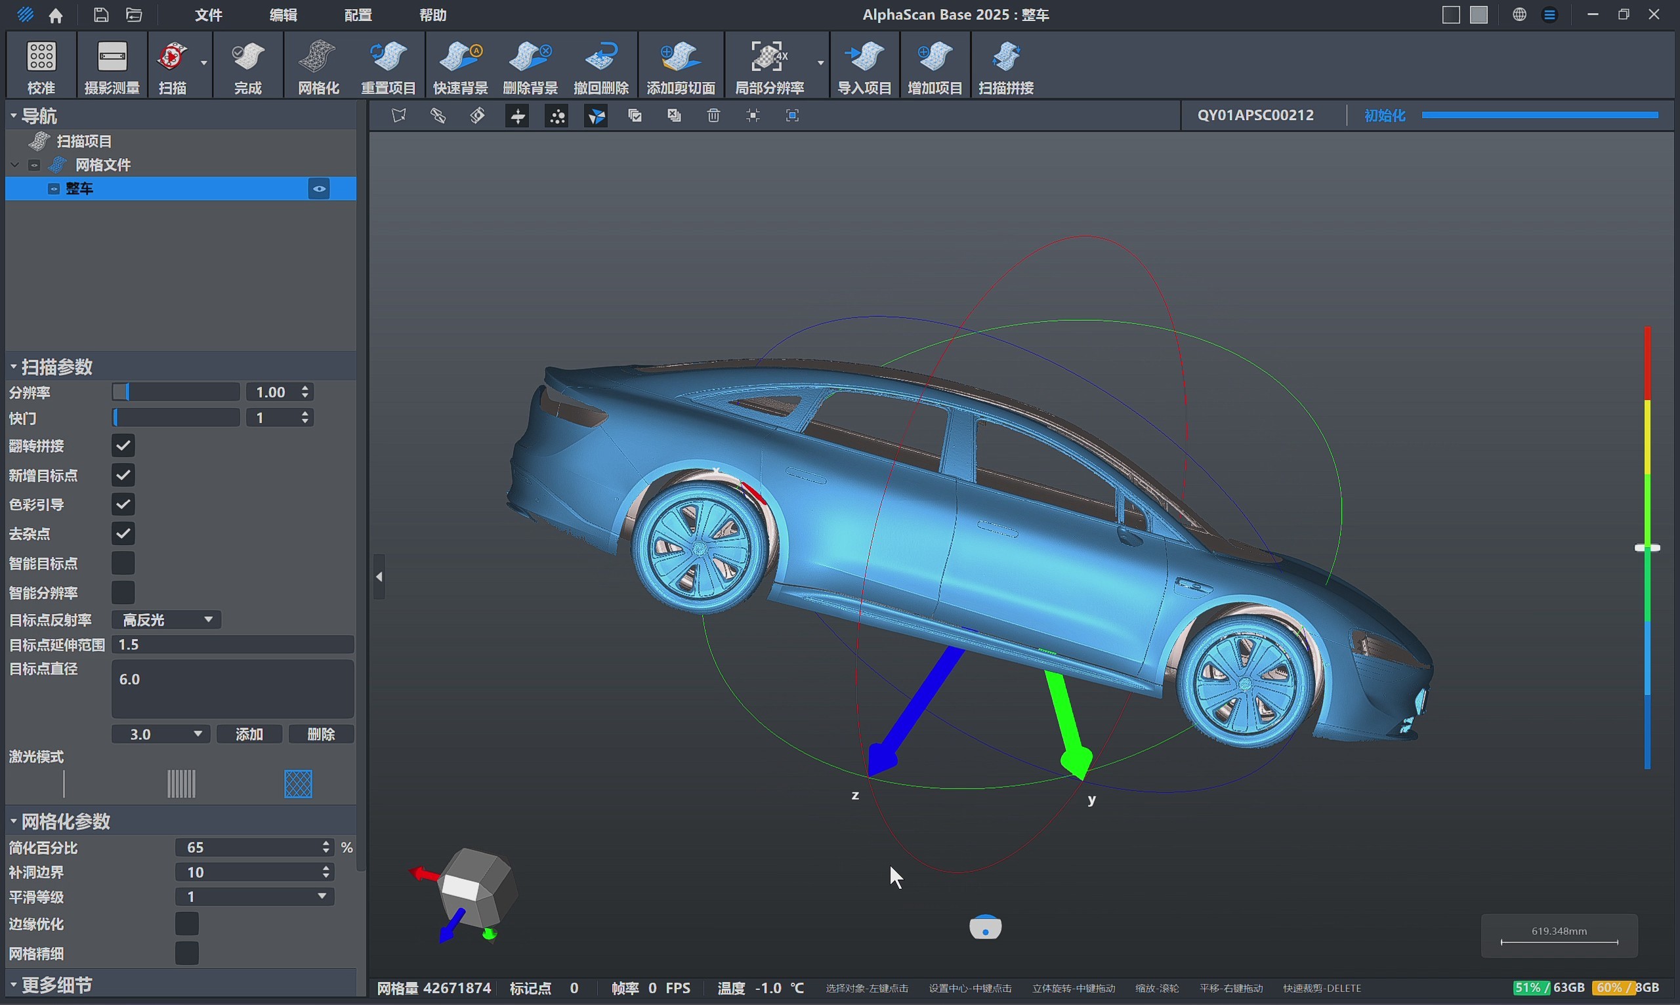Click the 导入项目 import project icon
The width and height of the screenshot is (1680, 1005).
click(x=864, y=66)
